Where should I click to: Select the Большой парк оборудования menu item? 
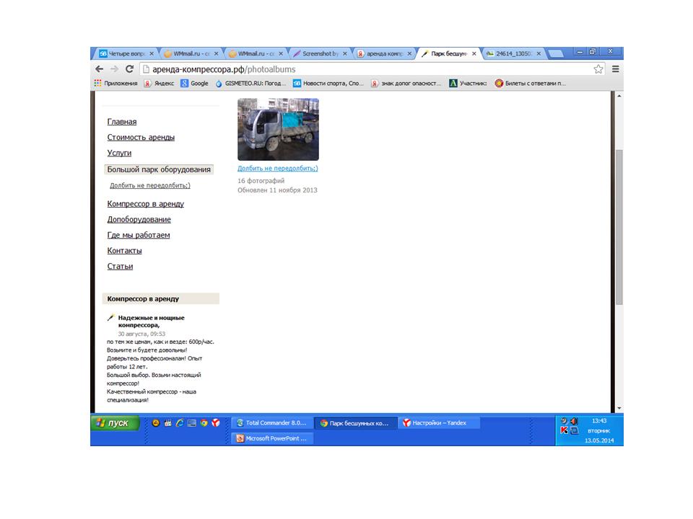[x=159, y=169]
